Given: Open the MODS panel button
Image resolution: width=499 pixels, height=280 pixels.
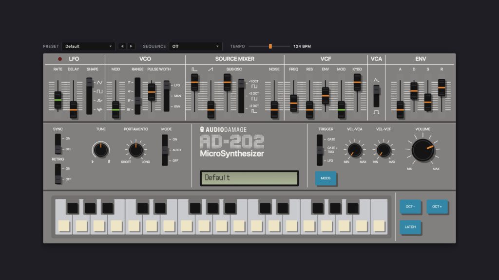Looking at the screenshot, I should click(326, 178).
